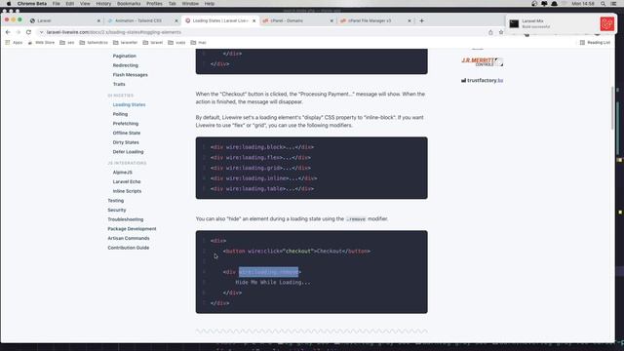624x351 pixels.
Task: Go to the Flash Messages docs page
Action: [130, 75]
